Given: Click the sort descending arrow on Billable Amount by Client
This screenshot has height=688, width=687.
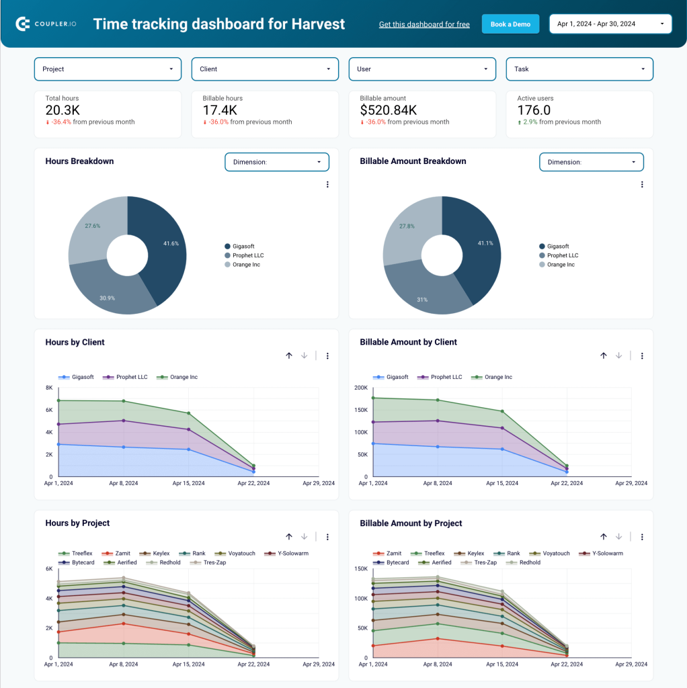Looking at the screenshot, I should (x=618, y=355).
